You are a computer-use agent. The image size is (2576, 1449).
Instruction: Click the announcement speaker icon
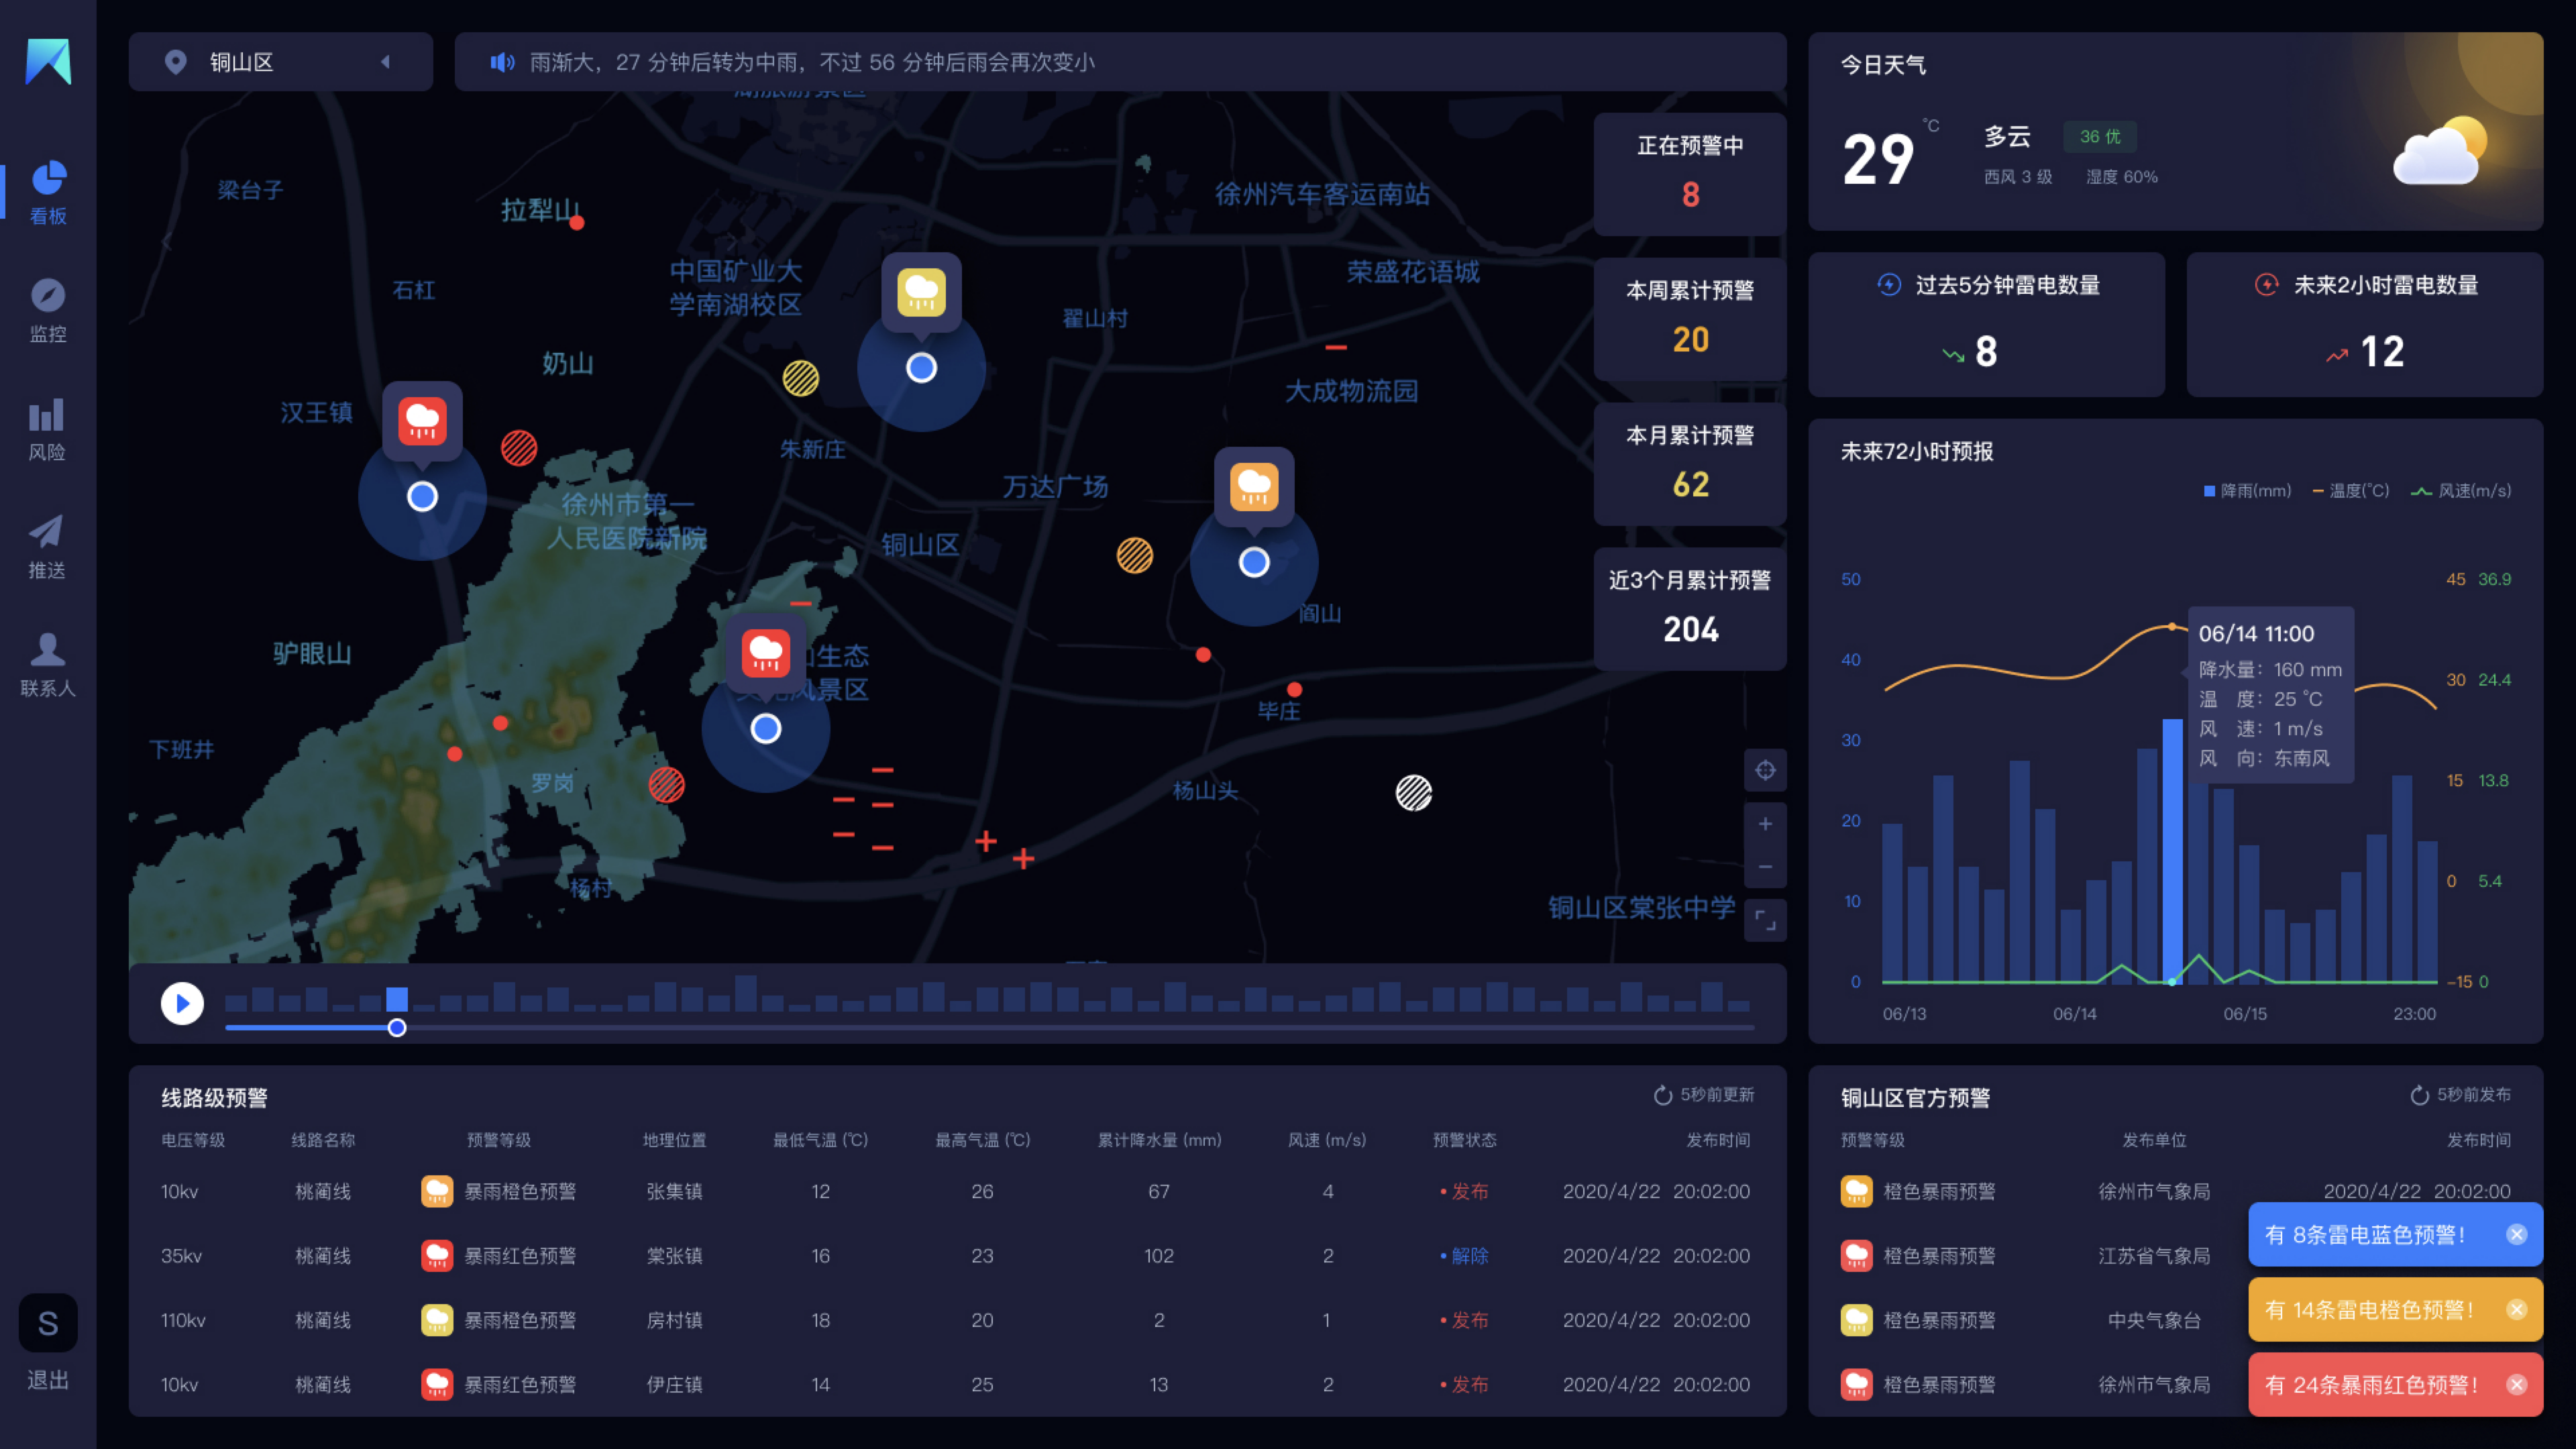502,63
